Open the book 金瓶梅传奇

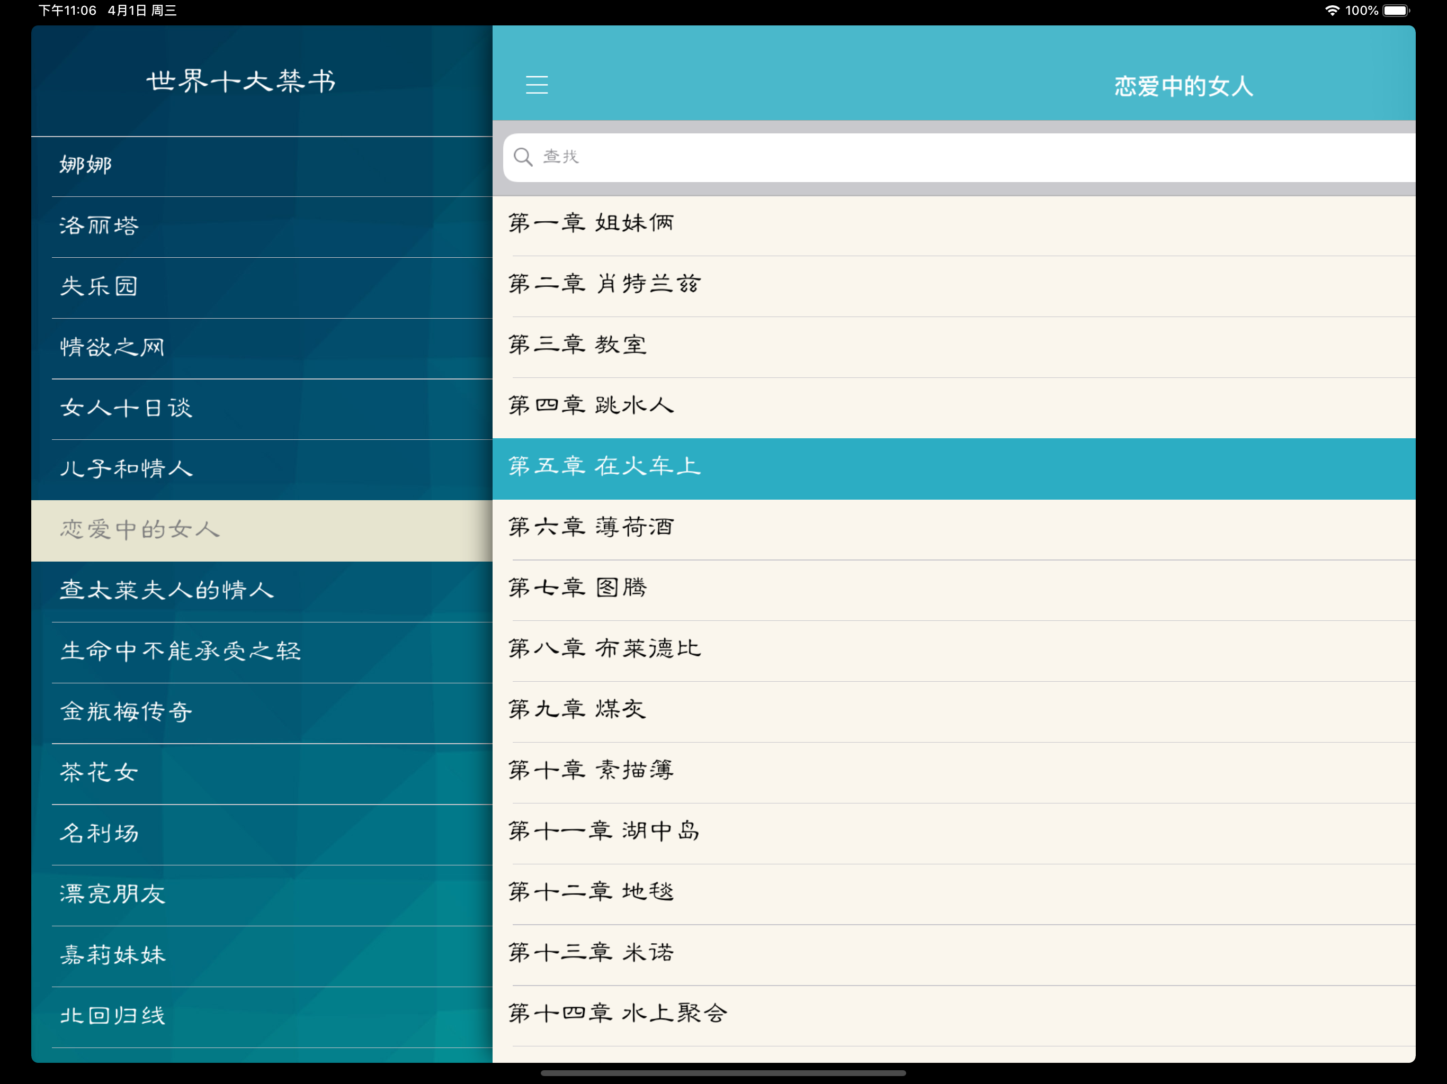[x=262, y=713]
